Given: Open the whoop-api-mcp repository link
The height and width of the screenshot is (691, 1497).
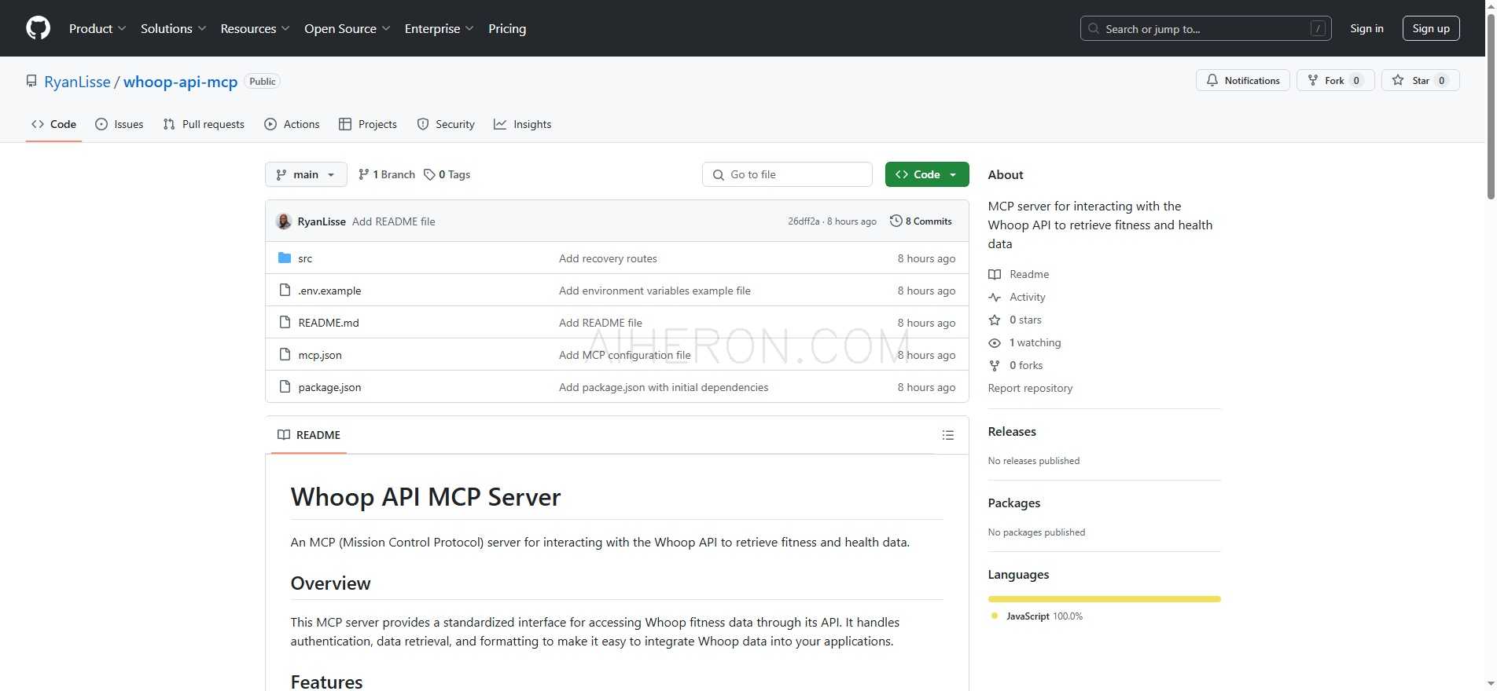Looking at the screenshot, I should point(180,82).
